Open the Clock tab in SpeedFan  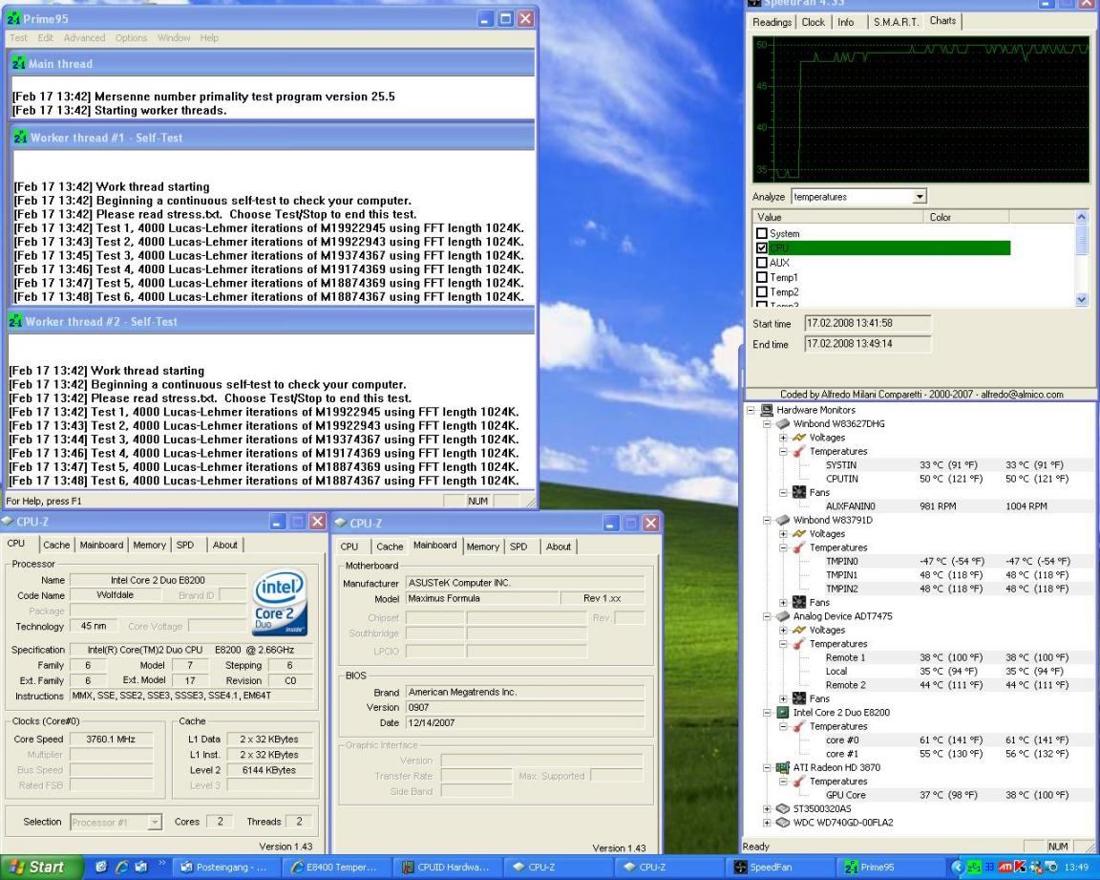pos(814,23)
